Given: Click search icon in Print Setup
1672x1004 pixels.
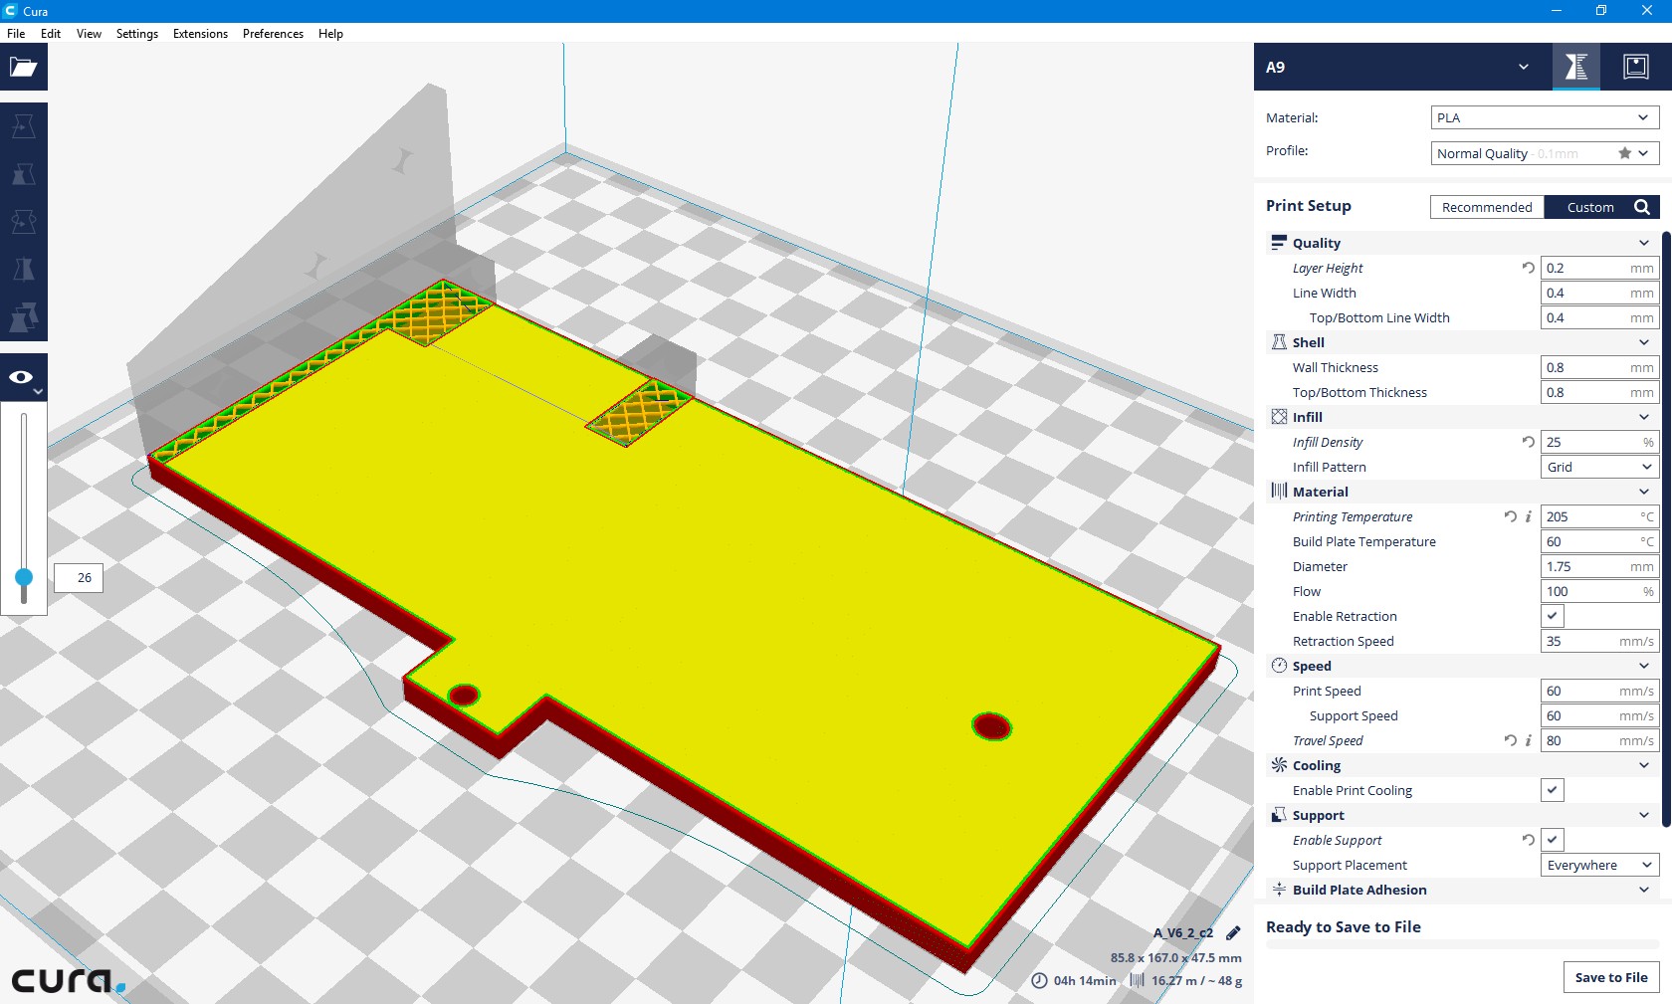Looking at the screenshot, I should click(1642, 207).
